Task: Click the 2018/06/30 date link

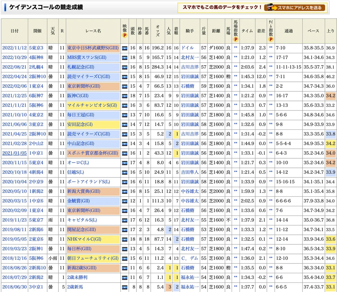Action: 15,287
